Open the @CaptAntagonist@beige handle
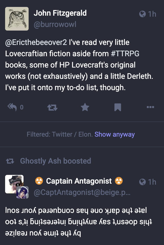The width and height of the screenshot is (164, 245). (x=82, y=193)
